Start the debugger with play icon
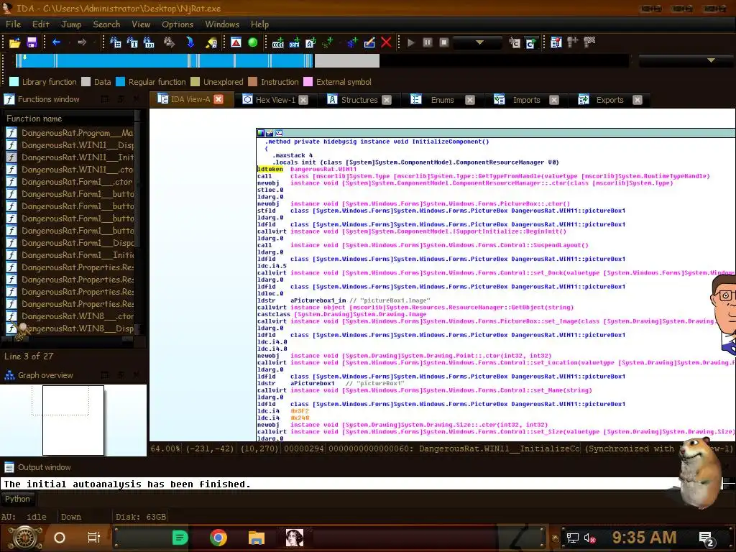The image size is (736, 552). tap(410, 42)
